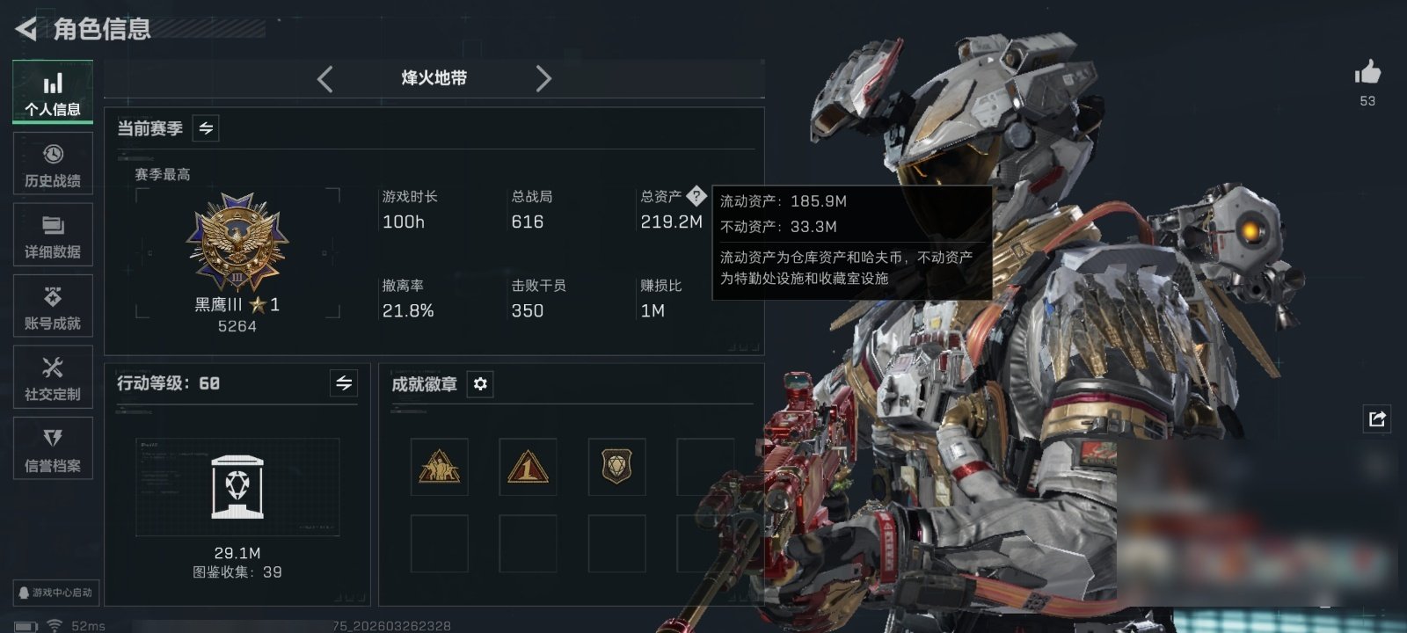Switch to the next mode with the right chevron
The height and width of the screenshot is (633, 1407).
[543, 79]
